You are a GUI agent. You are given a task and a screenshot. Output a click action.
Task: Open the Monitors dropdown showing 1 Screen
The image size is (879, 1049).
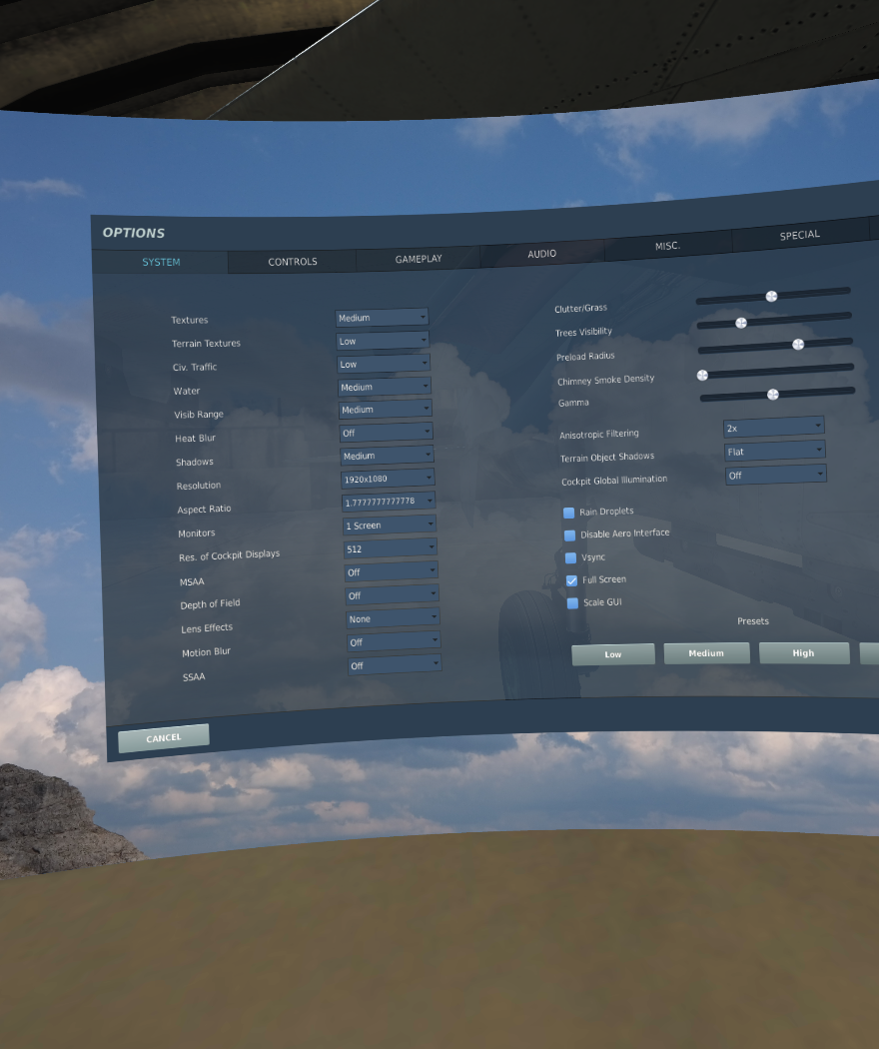pyautogui.click(x=390, y=525)
